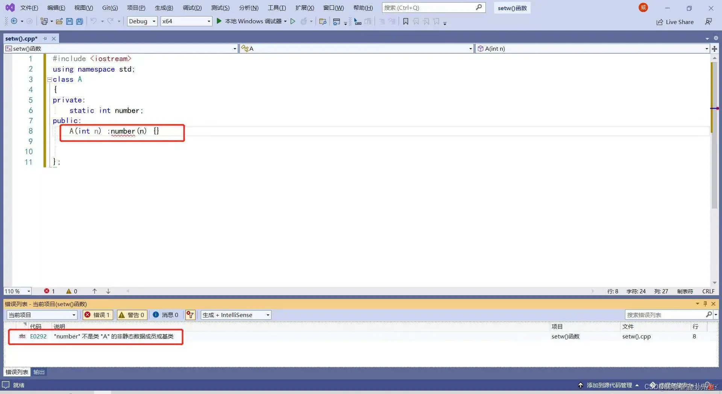The image size is (722, 394).
Task: Collapse the class A code block
Action: [x=49, y=79]
